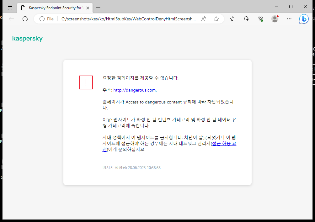Click the back navigation arrow
315x222 pixels.
11,18
